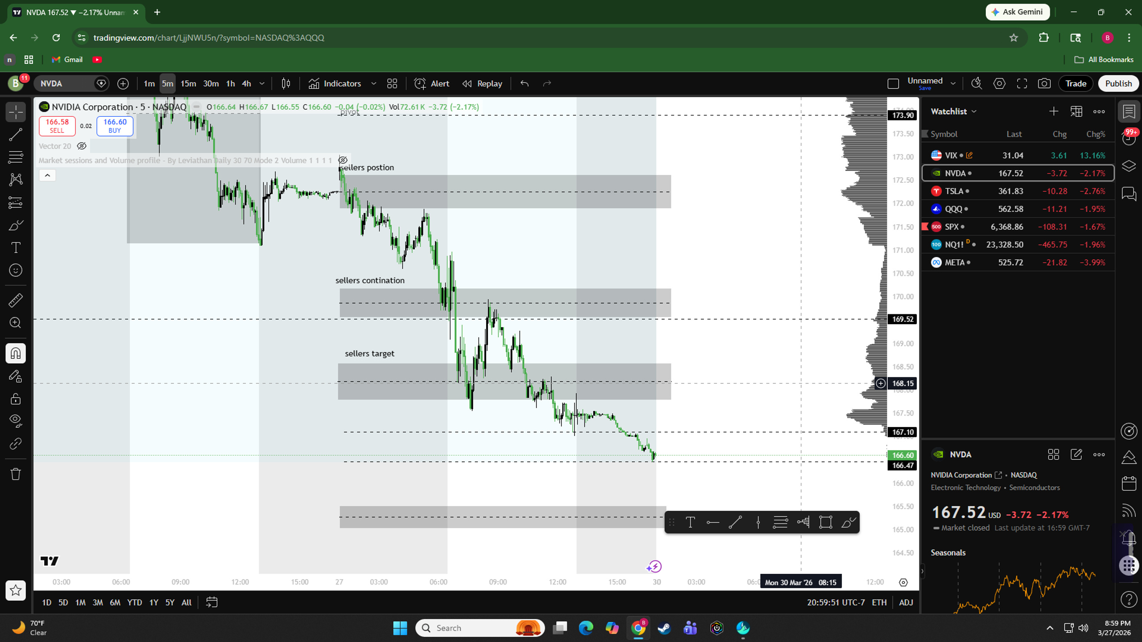
Task: Click the Publish button
Action: coord(1118,83)
